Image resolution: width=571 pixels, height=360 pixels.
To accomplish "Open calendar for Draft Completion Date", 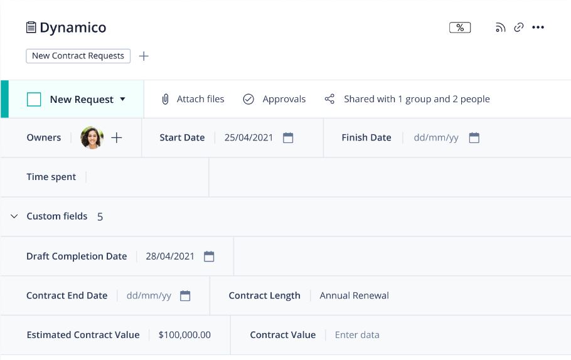I will [x=209, y=257].
